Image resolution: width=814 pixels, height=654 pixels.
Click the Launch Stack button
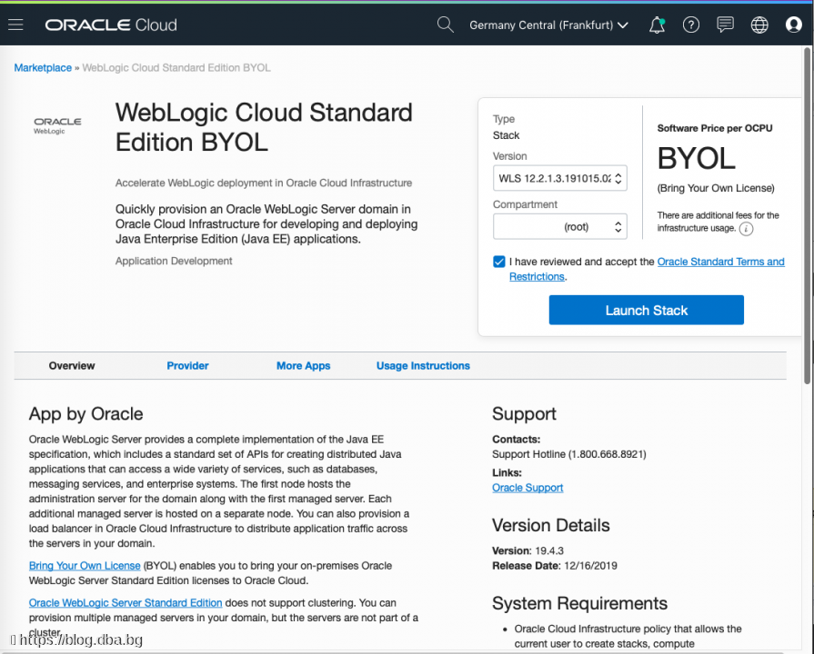coord(647,310)
